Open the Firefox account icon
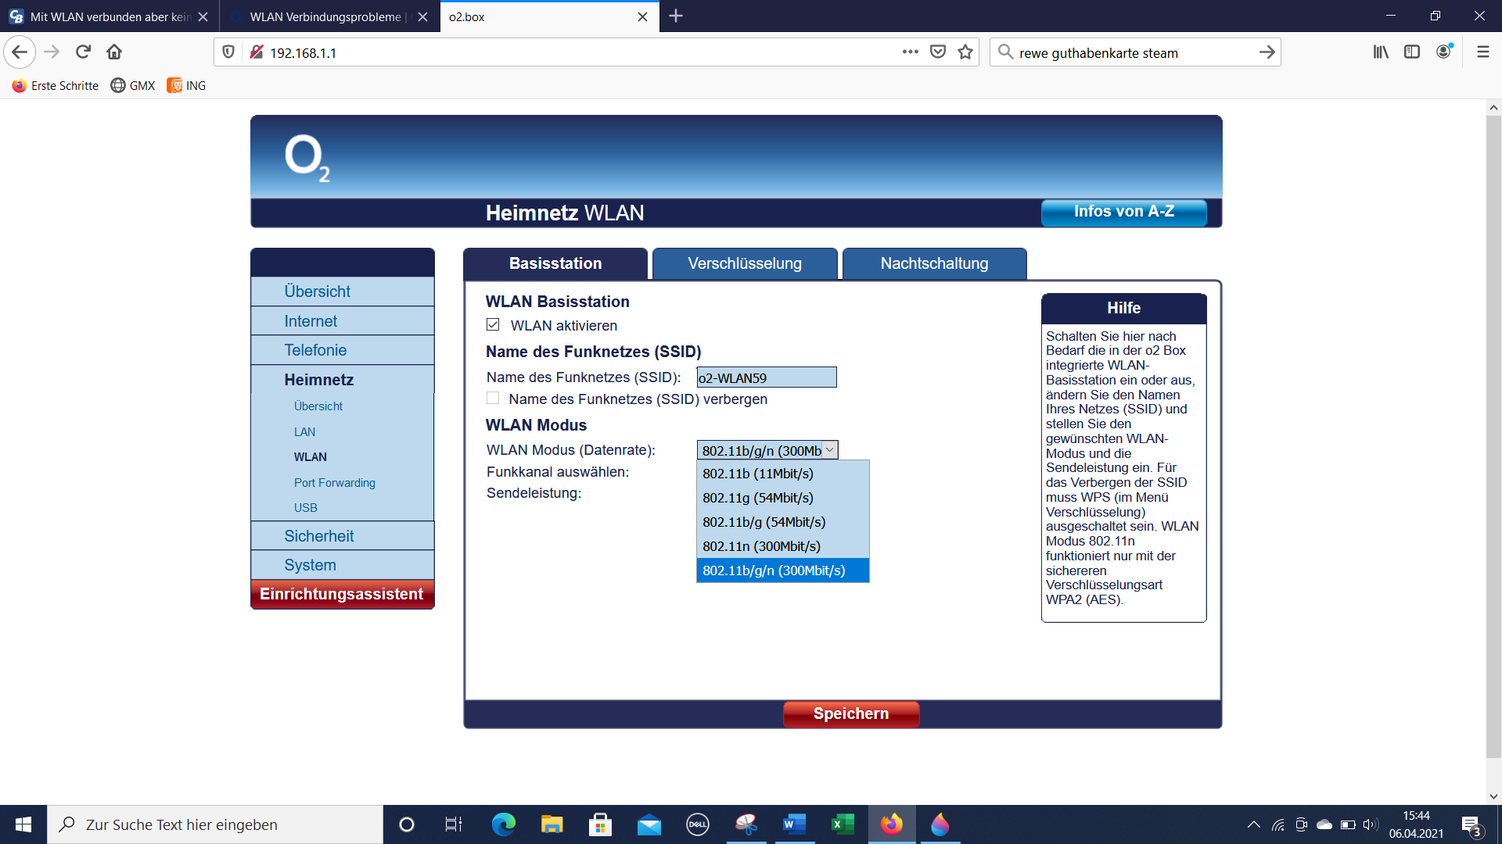Viewport: 1502px width, 844px height. coord(1443,52)
